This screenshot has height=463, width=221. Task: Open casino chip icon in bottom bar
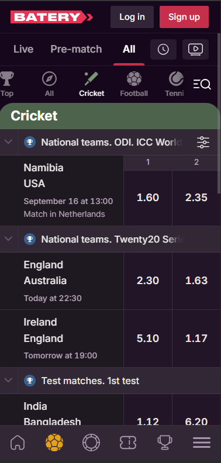(91, 443)
